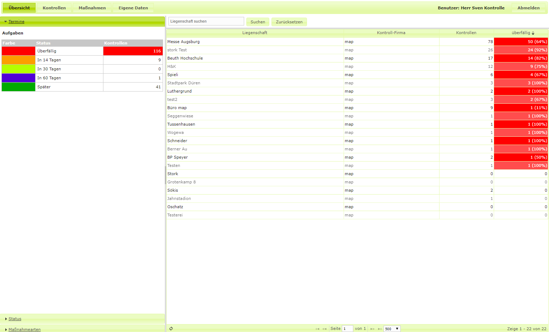Go to first page using pager icon
Image resolution: width=549 pixels, height=332 pixels.
pyautogui.click(x=317, y=329)
